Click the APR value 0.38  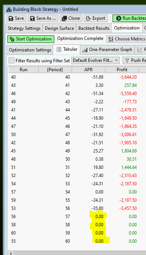[x=99, y=159]
